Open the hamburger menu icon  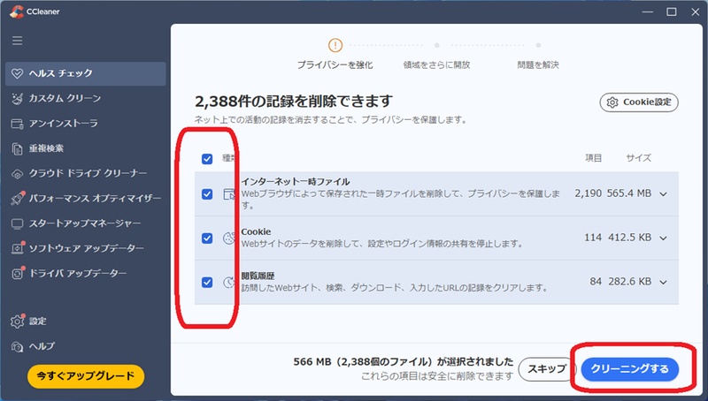pos(17,41)
